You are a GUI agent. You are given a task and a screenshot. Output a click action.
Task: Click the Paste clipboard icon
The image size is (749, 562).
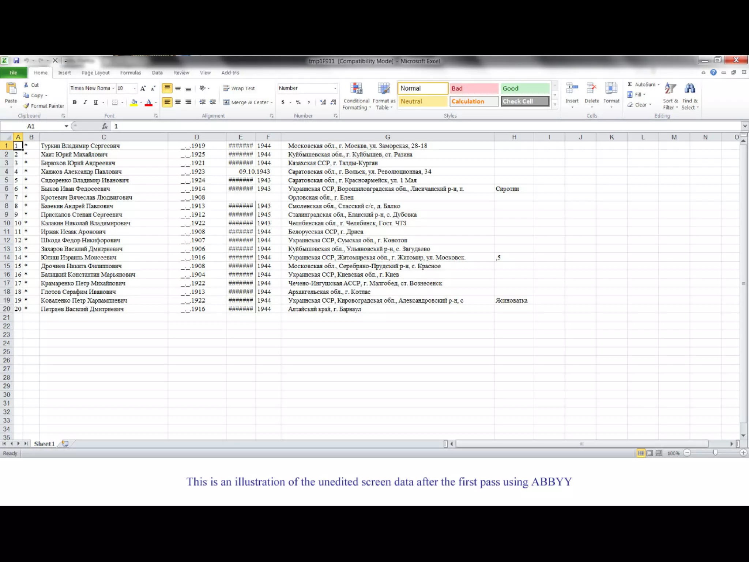[x=11, y=89]
